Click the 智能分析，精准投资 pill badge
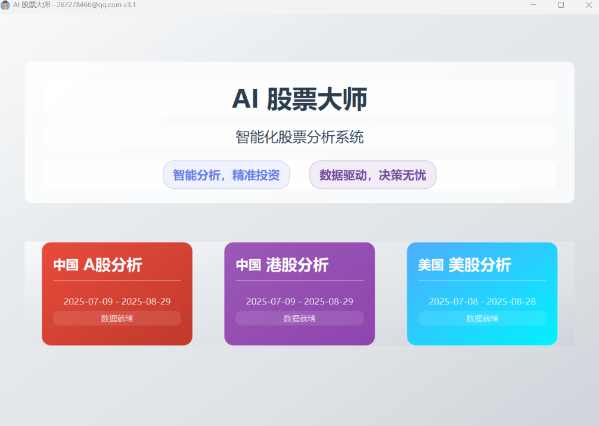The height and width of the screenshot is (426, 599). pos(226,175)
